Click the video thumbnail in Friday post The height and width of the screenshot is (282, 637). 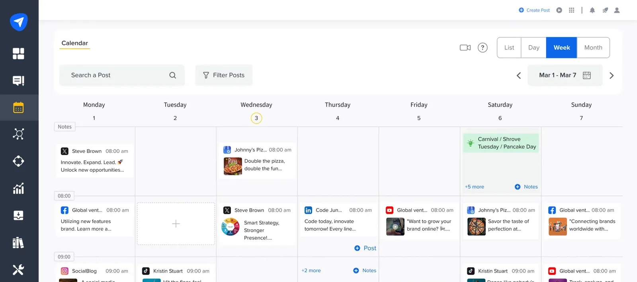(395, 227)
